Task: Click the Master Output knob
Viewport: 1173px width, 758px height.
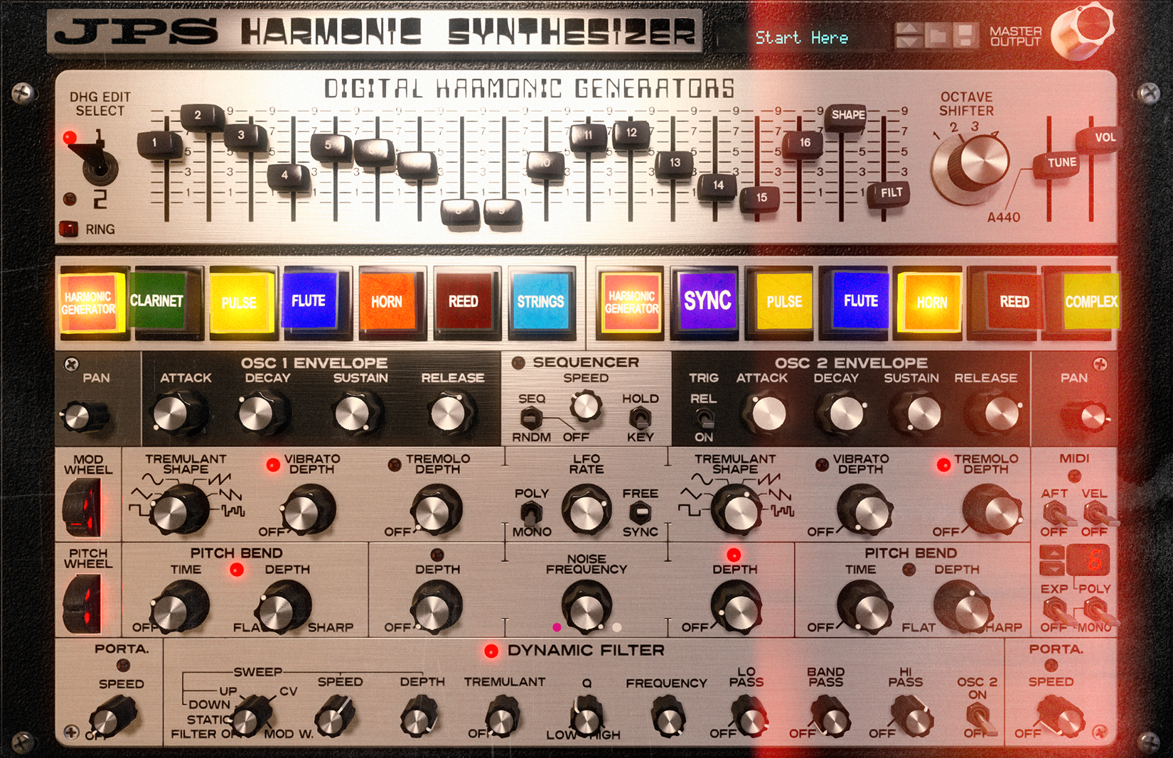Action: point(1082,29)
